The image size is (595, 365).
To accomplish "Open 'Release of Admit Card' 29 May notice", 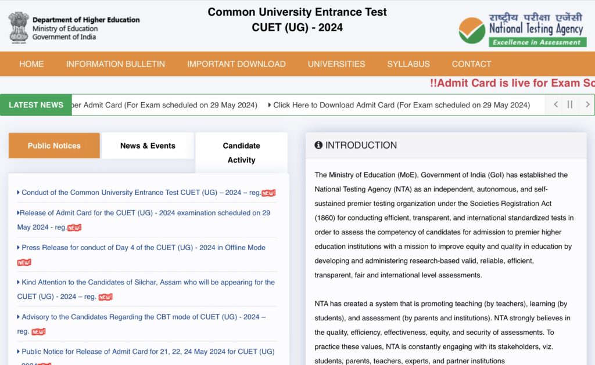I will click(x=144, y=220).
